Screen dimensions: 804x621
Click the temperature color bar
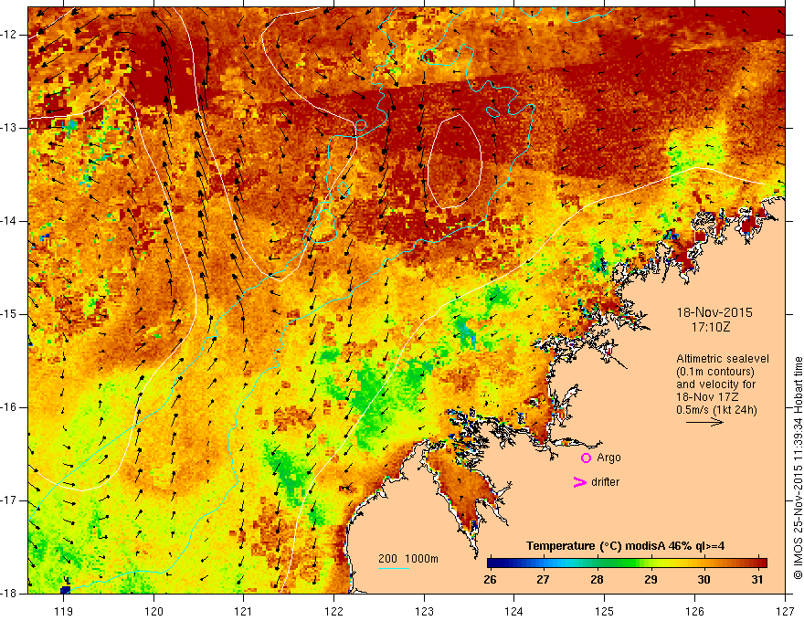coord(627,563)
